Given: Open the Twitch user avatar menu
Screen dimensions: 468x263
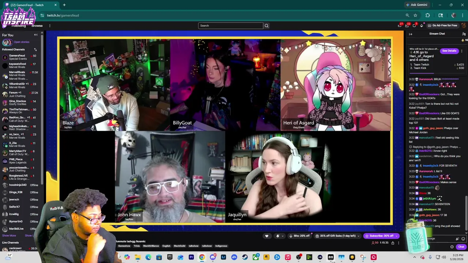Looking at the screenshot, I should (x=464, y=26).
